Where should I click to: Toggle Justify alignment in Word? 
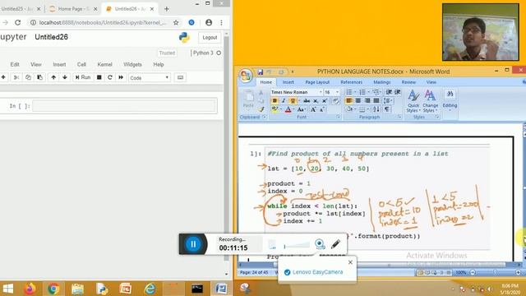(x=376, y=100)
